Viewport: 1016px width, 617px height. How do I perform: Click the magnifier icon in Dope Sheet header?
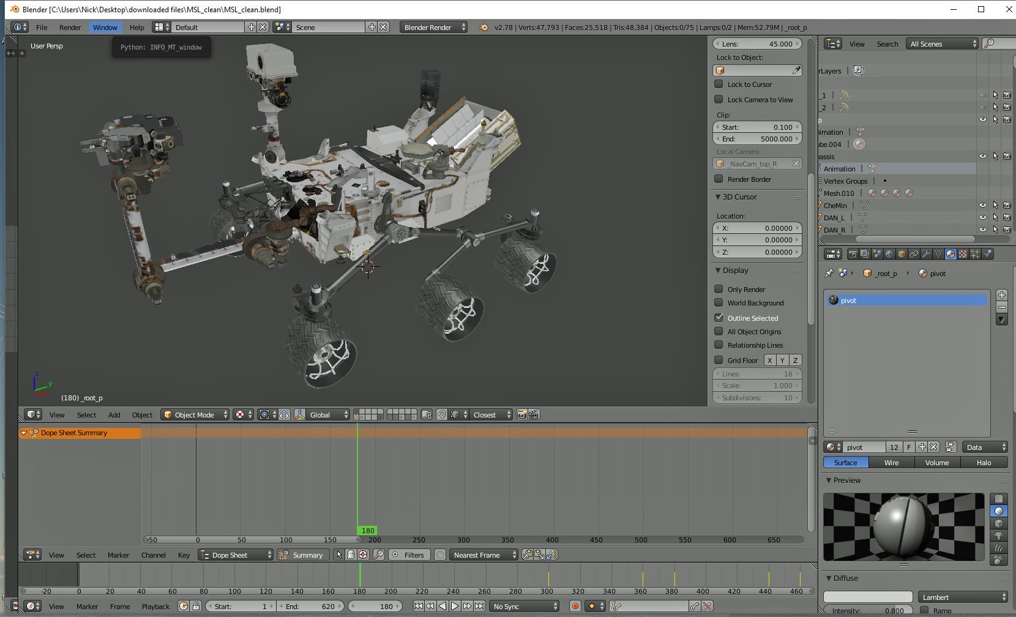379,555
